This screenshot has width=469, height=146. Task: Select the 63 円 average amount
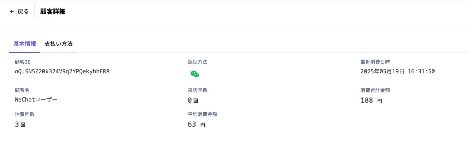point(196,124)
